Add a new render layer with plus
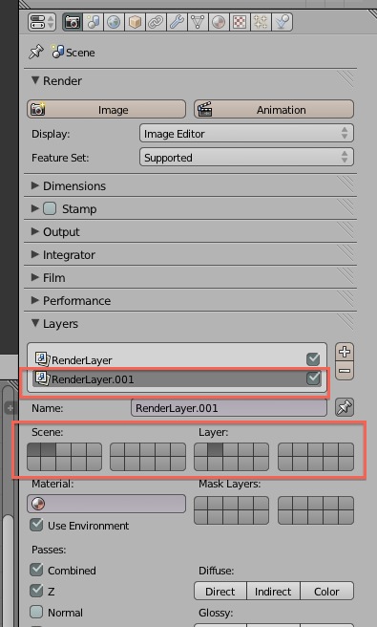The height and width of the screenshot is (627, 377). 345,352
